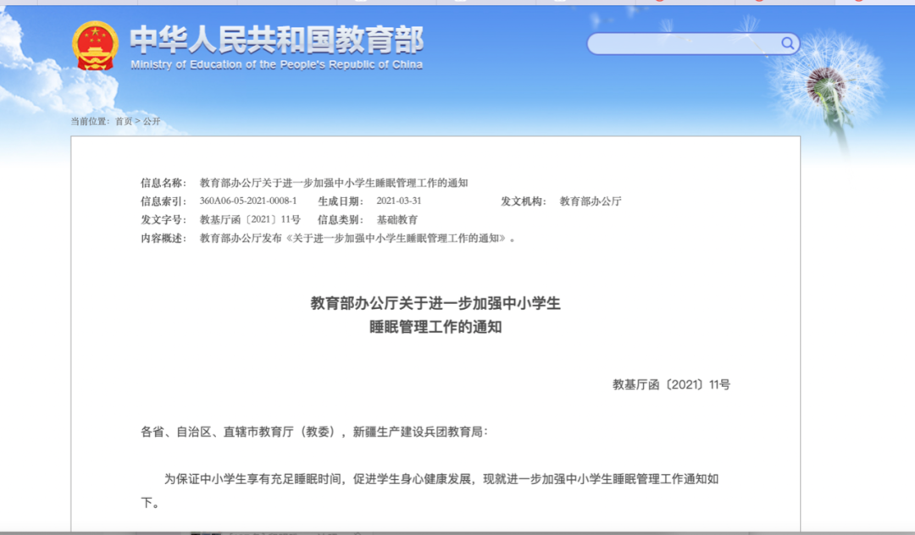The image size is (915, 535).
Task: Go to 首页 in the breadcrumb
Action: point(123,121)
